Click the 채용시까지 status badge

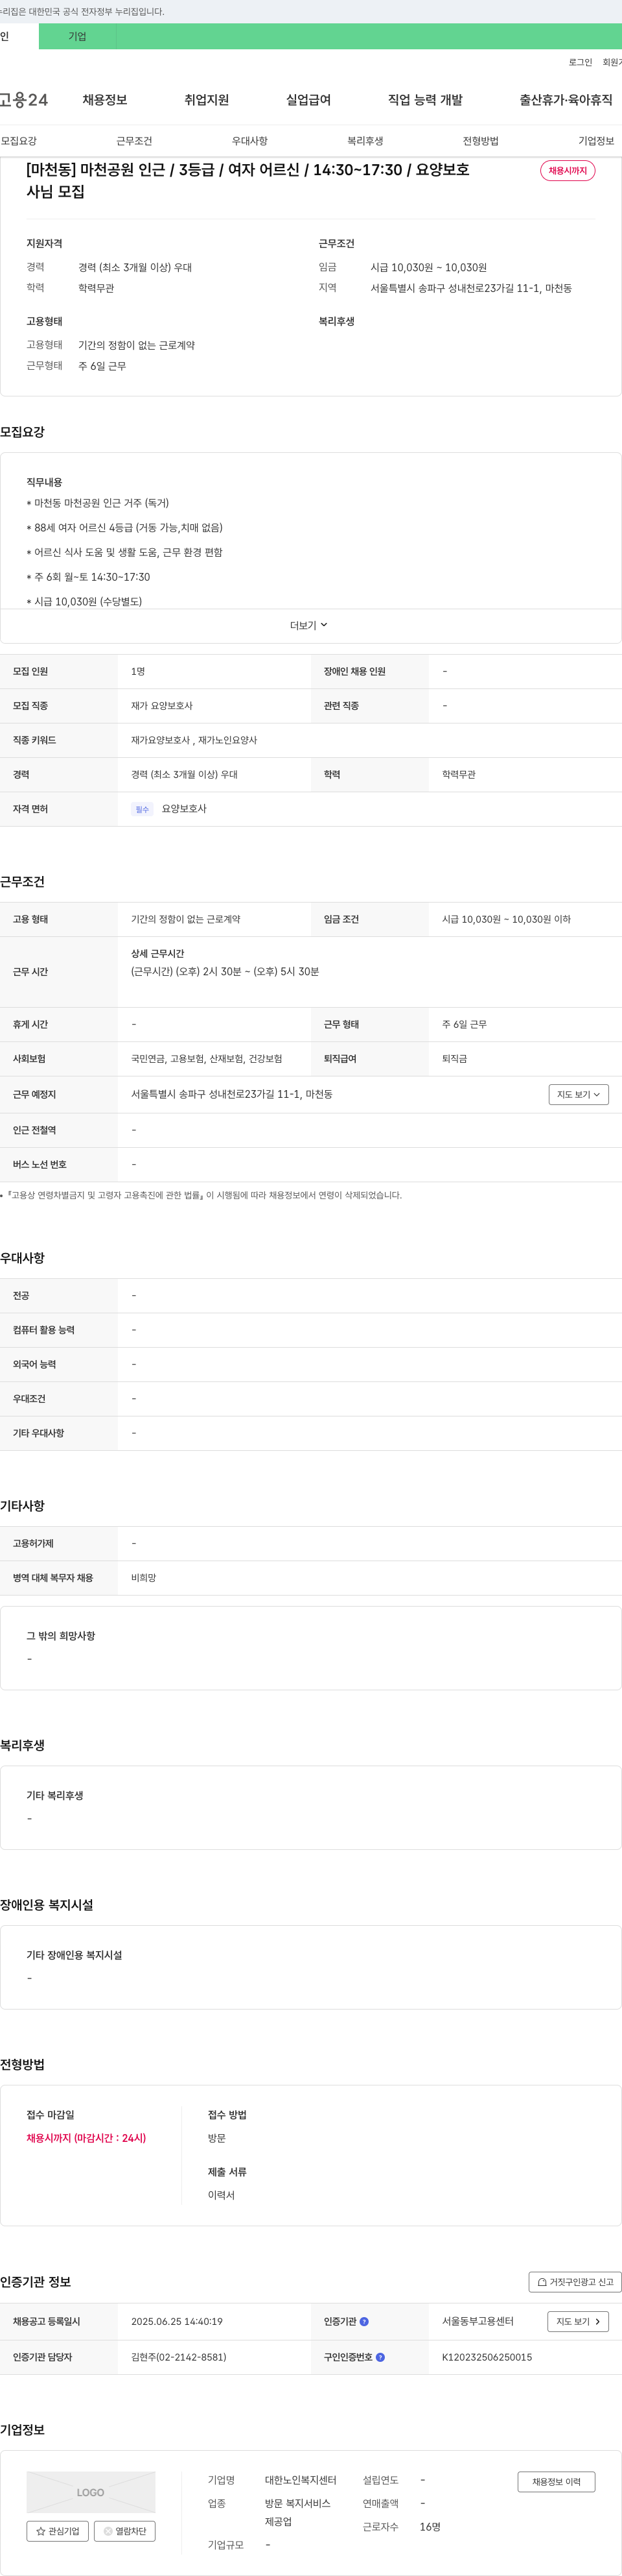point(567,171)
